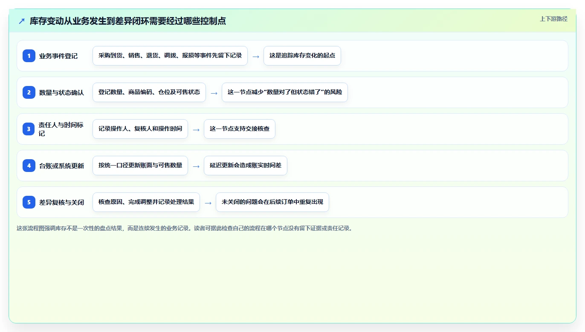
Task: Click the diagonal arrow icon beside the title
Action: (x=22, y=21)
